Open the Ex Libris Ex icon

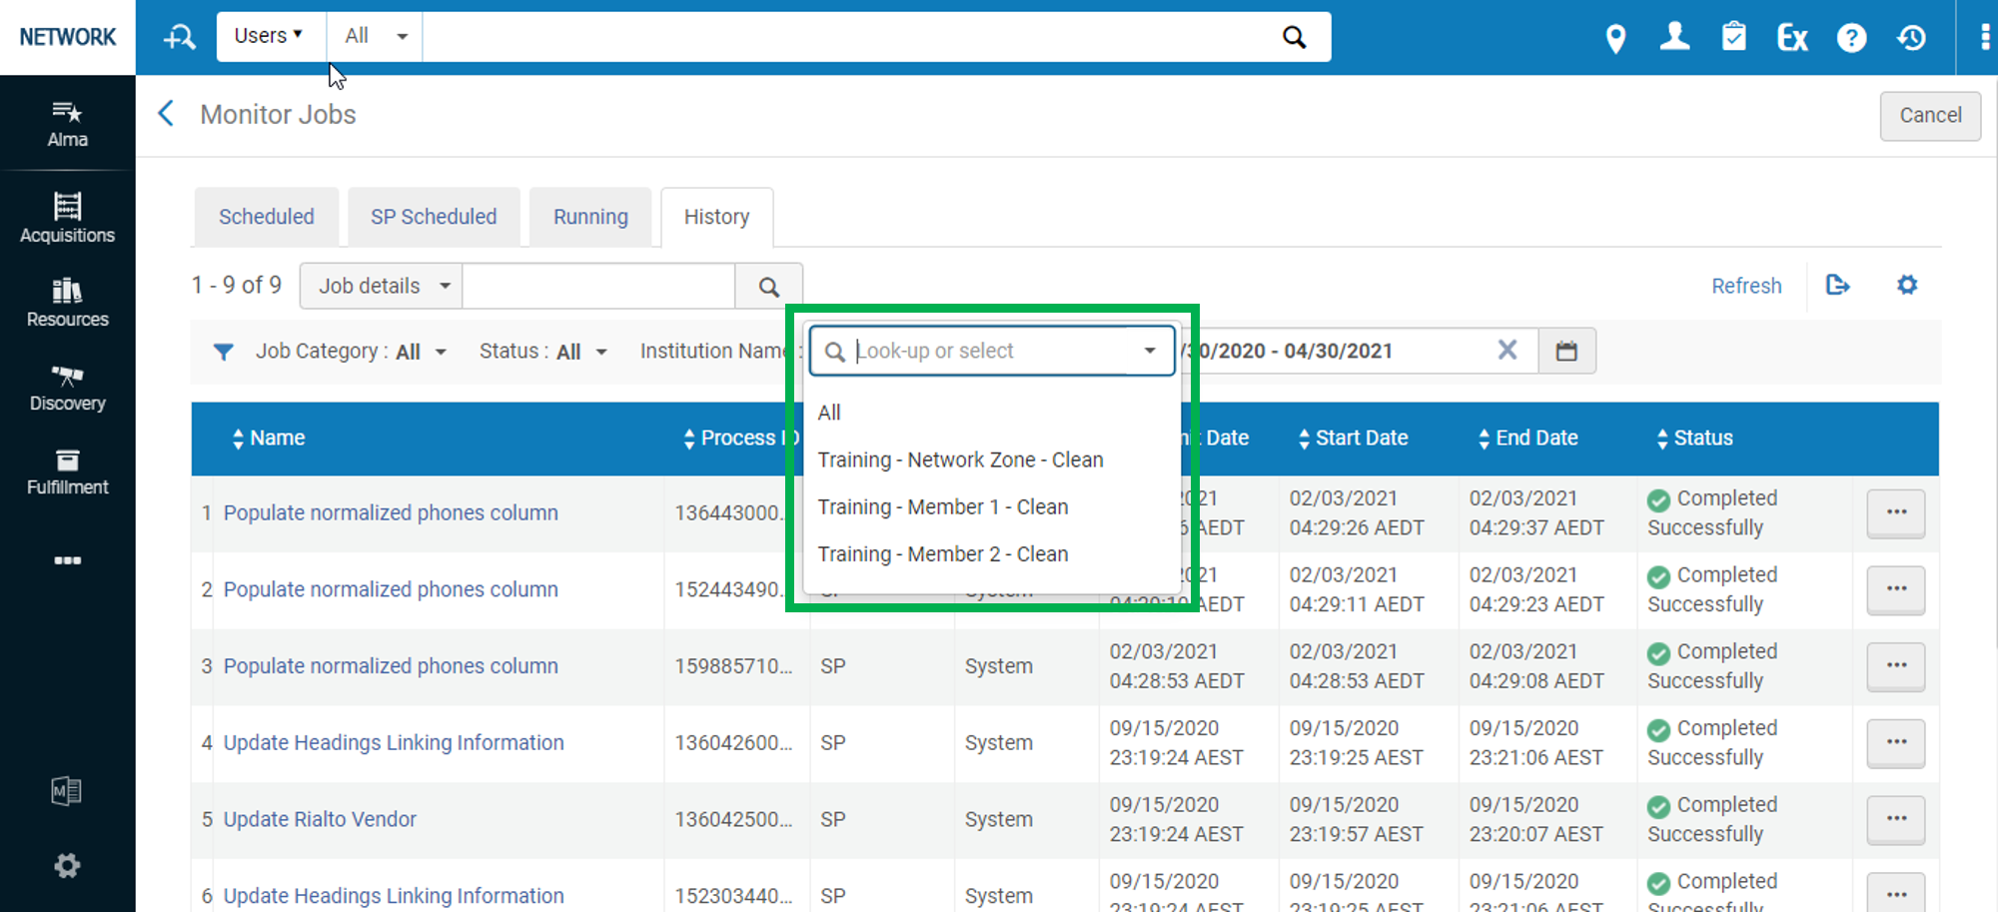tap(1792, 38)
